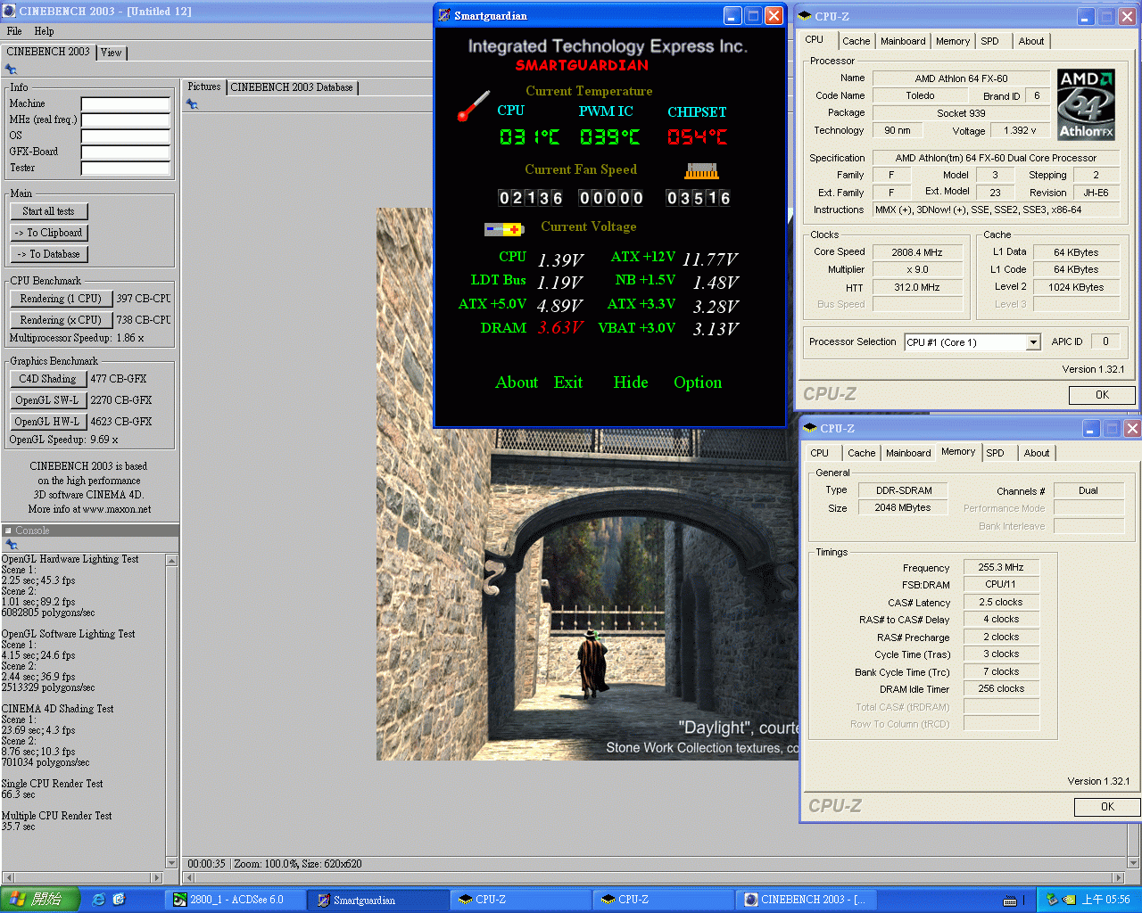Click the pin icon below Console header
The image size is (1142, 913).
pos(11,544)
